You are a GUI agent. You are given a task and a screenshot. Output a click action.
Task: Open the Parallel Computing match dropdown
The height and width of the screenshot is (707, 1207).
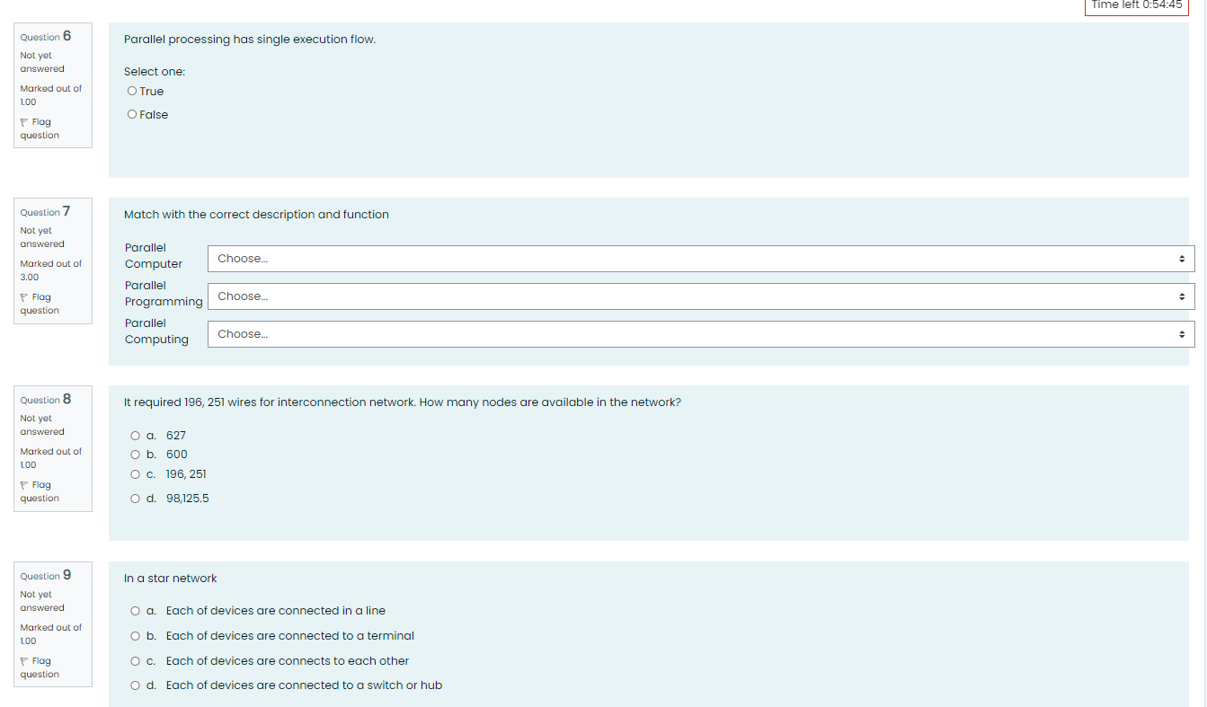[701, 334]
